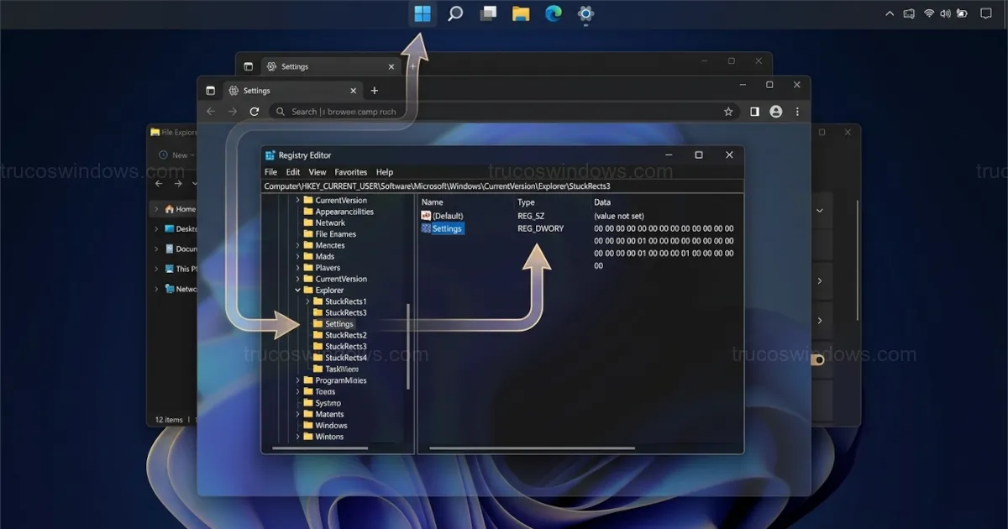Viewport: 1008px width, 529px height.
Task: Open the Wi-Fi network tray icon
Action: click(929, 13)
